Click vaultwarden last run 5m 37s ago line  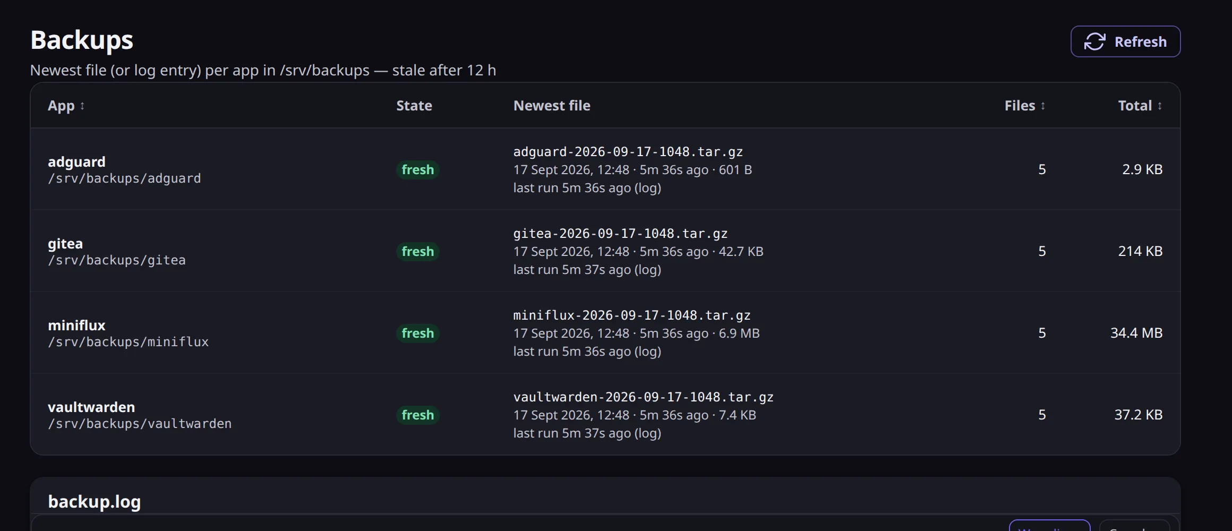coord(587,433)
